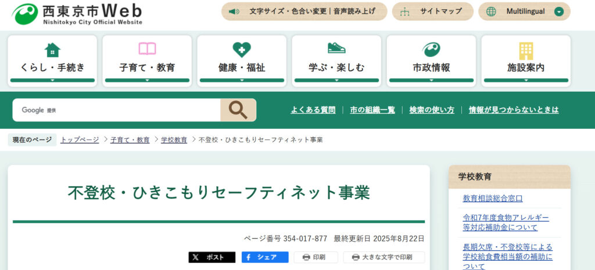Click the sneaker icon for 学ぶ・楽しむ
The image size is (595, 270).
coord(336,49)
